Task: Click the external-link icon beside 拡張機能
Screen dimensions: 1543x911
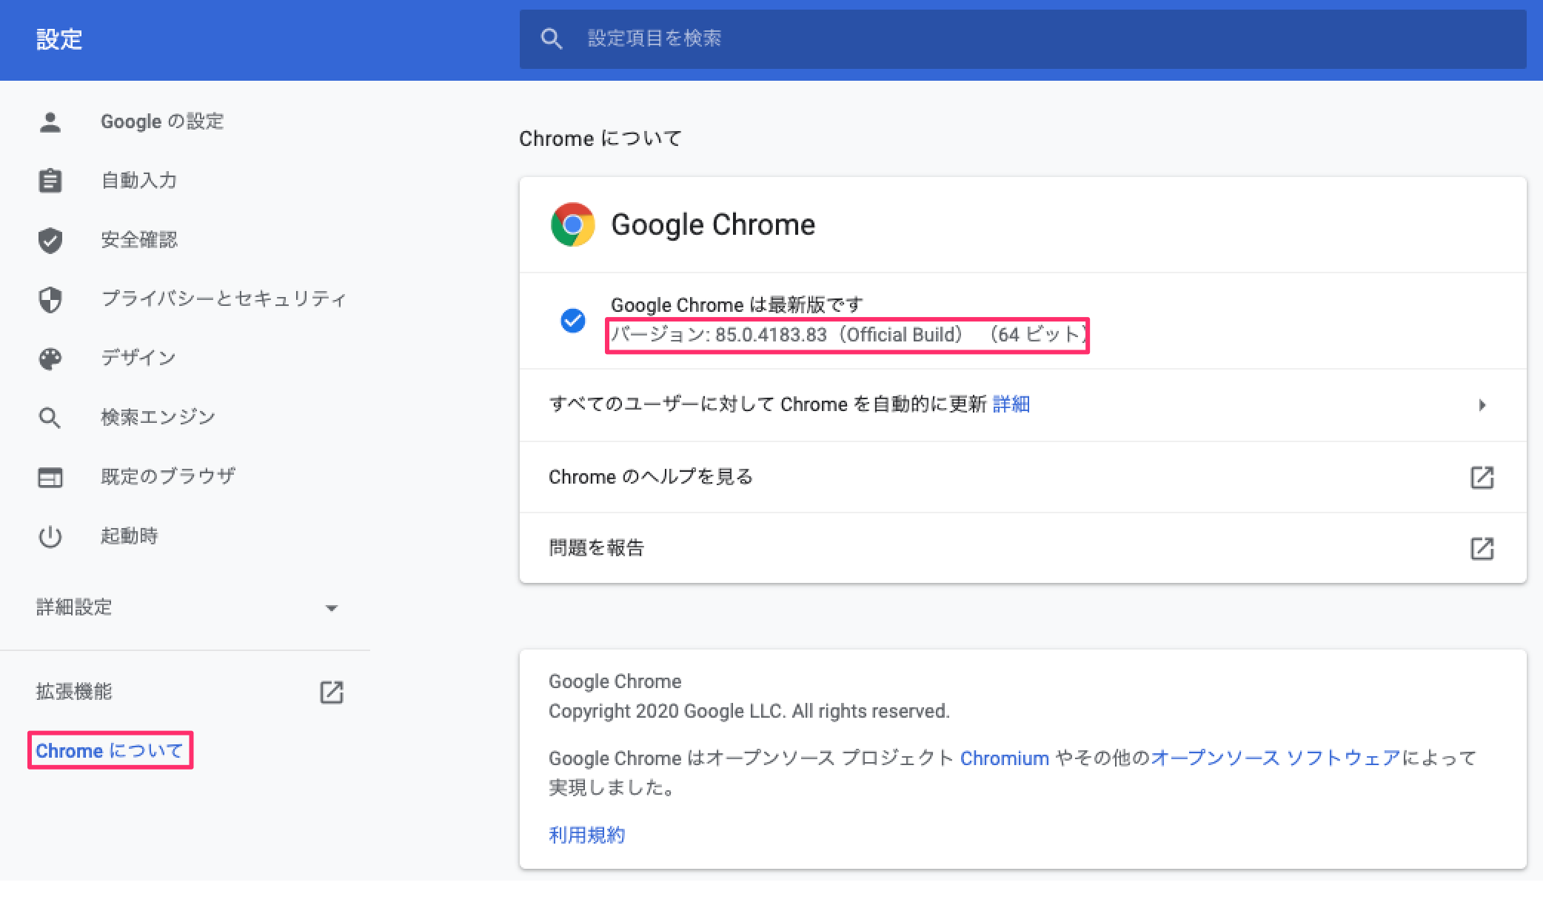Action: (332, 693)
